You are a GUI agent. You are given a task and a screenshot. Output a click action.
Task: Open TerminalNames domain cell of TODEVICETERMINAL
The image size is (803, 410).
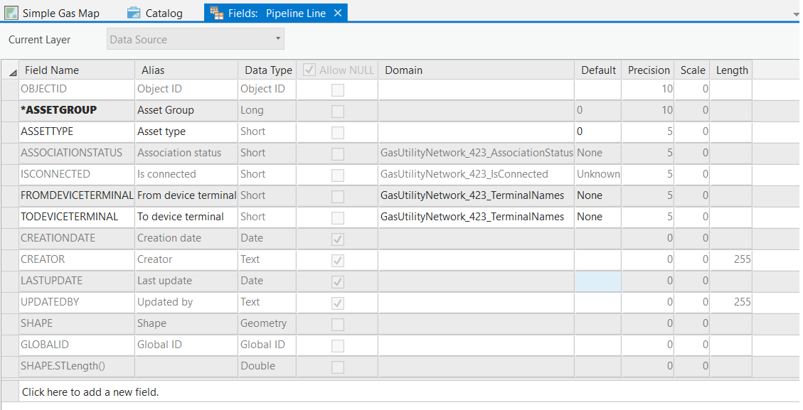click(477, 217)
